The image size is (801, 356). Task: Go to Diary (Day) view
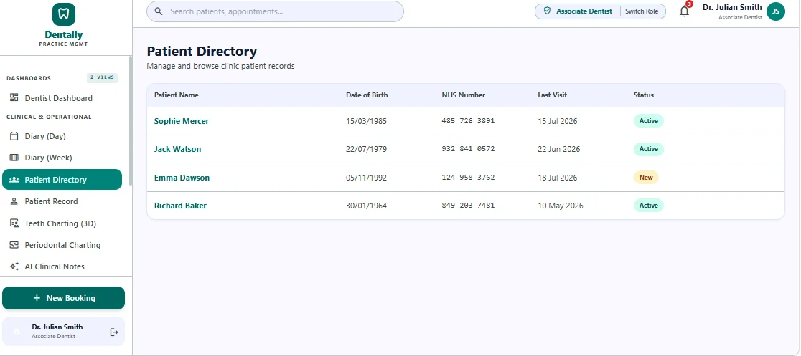coord(62,136)
